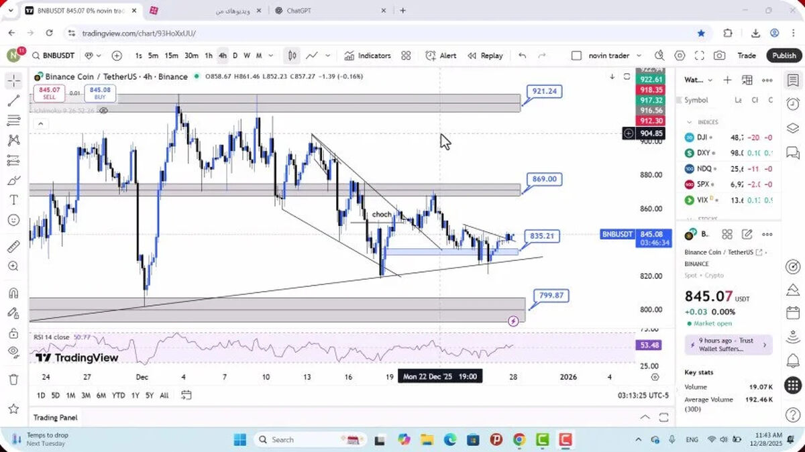Image resolution: width=805 pixels, height=452 pixels.
Task: Open watchlist advanced view icon
Action: click(x=747, y=80)
